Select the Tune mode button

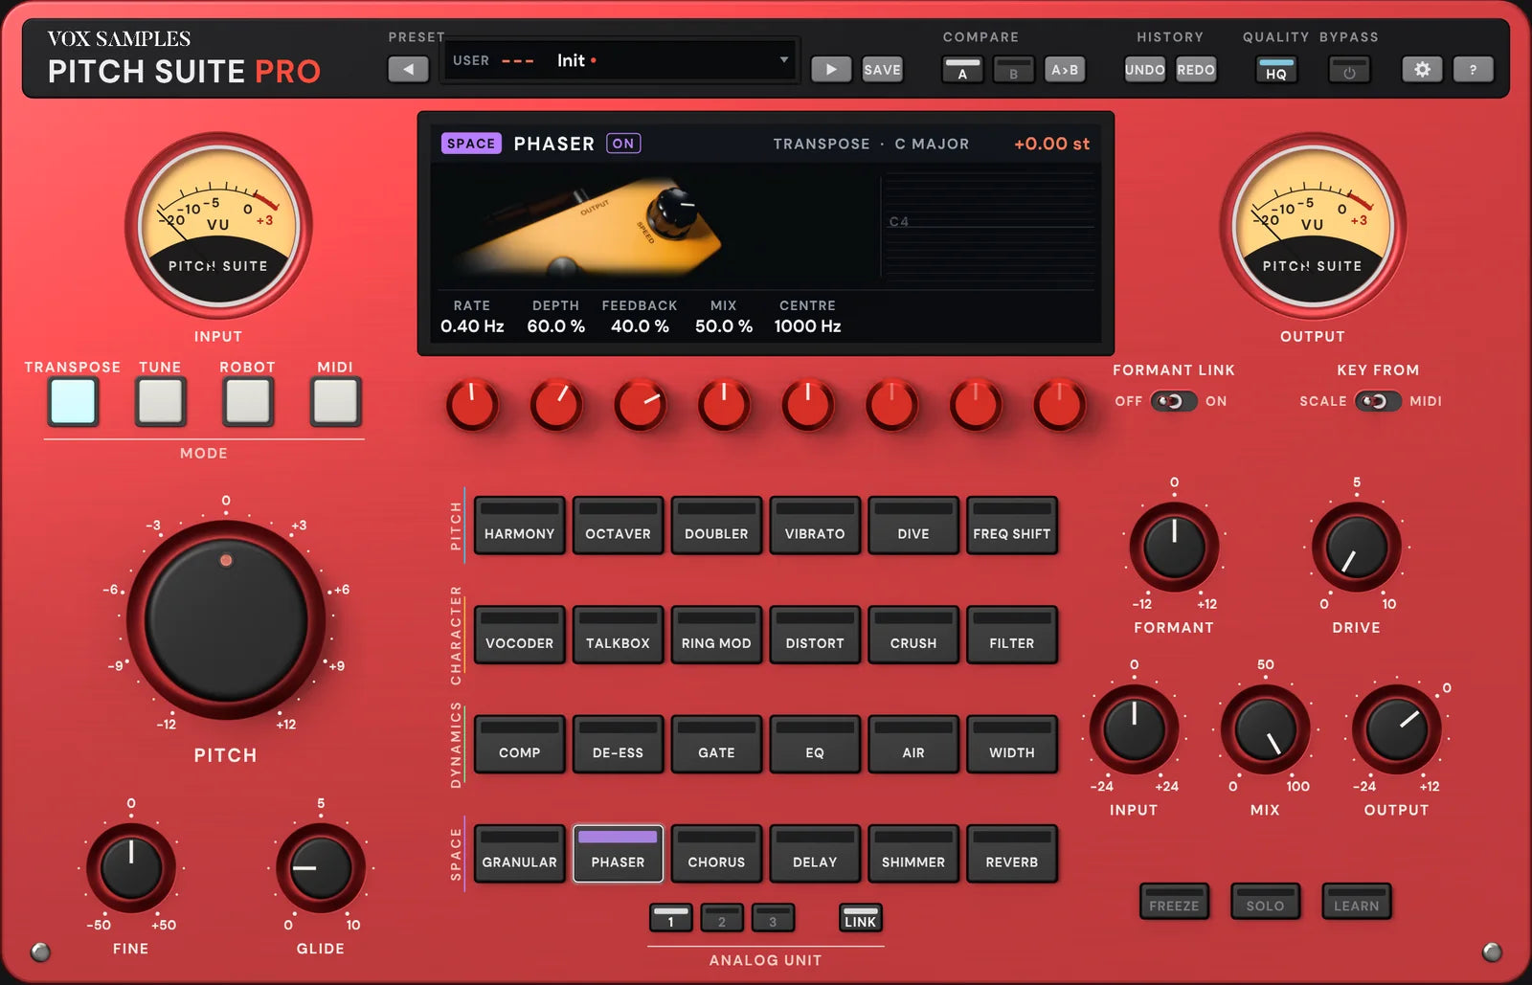click(161, 401)
